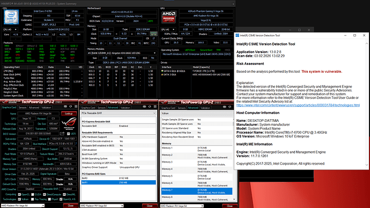Close the HWiNFO System Summary window

coord(233,4)
